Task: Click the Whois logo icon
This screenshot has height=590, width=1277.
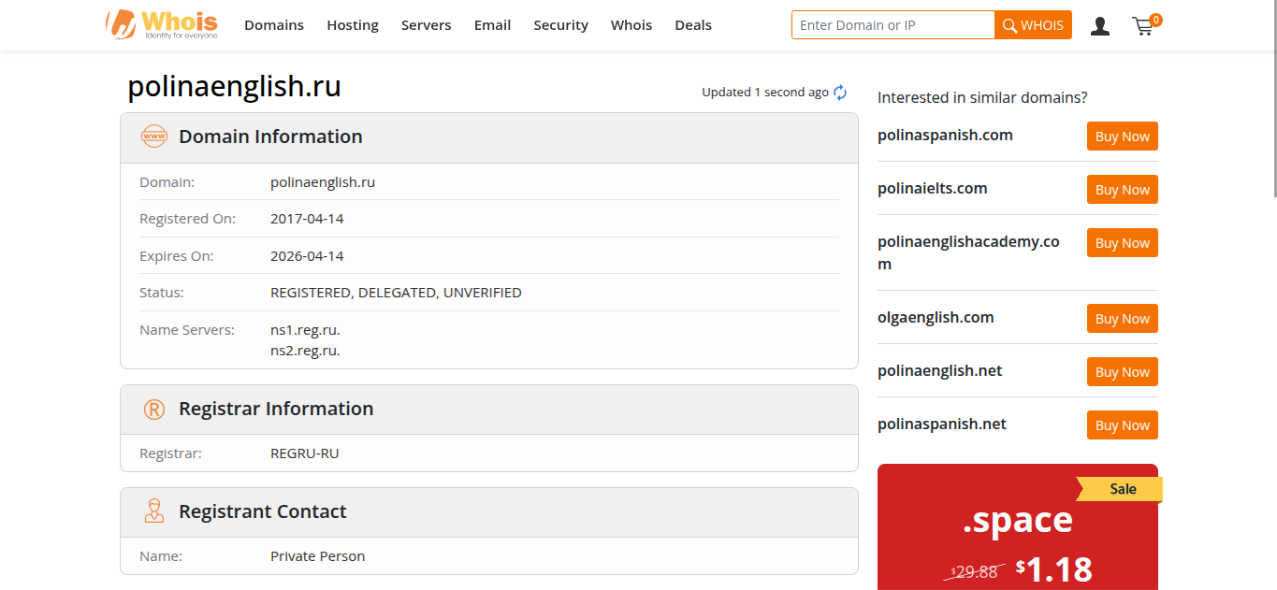Action: [122, 25]
